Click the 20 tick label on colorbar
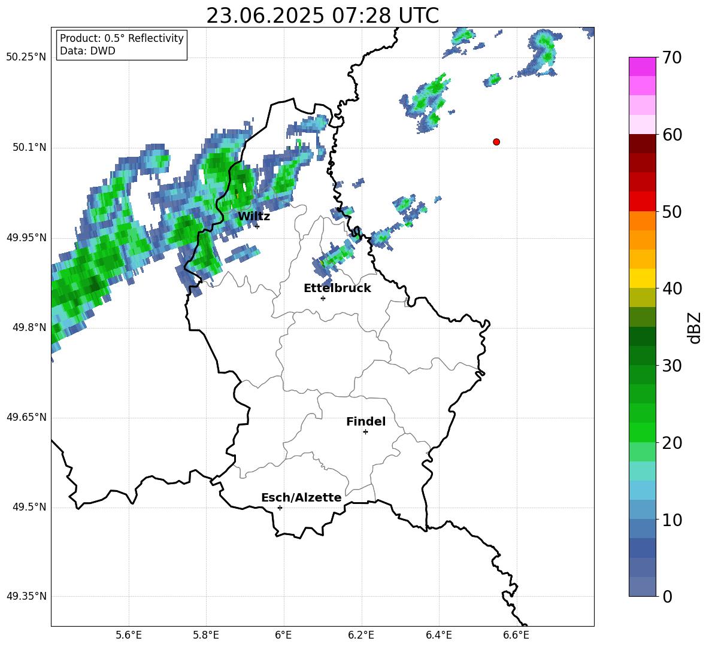The height and width of the screenshot is (647, 709). (672, 443)
